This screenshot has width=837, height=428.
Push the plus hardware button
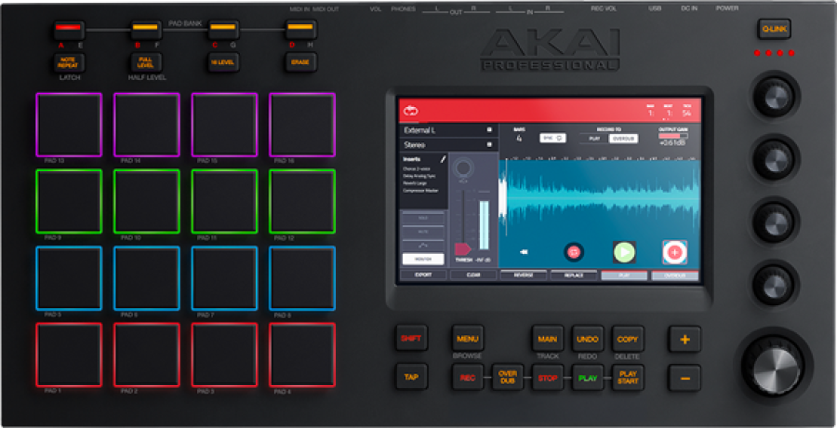684,340
